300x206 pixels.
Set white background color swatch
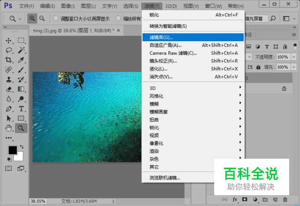(20, 157)
